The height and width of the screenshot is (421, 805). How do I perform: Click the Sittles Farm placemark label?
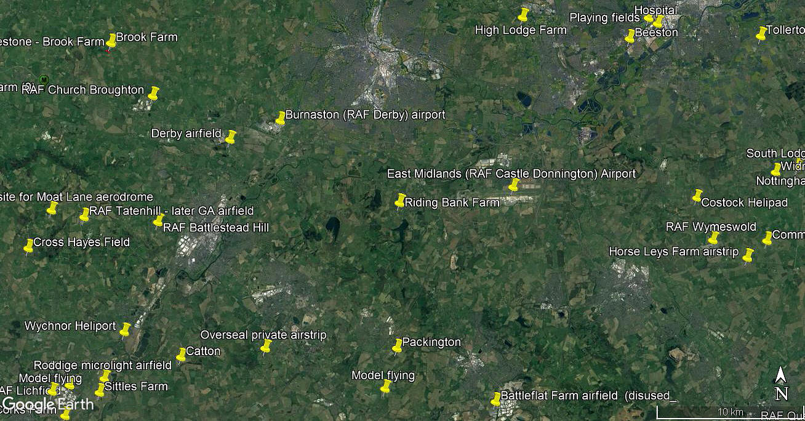136,387
